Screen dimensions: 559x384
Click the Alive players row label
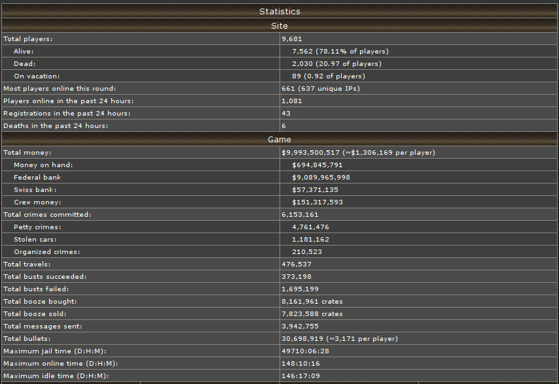24,51
